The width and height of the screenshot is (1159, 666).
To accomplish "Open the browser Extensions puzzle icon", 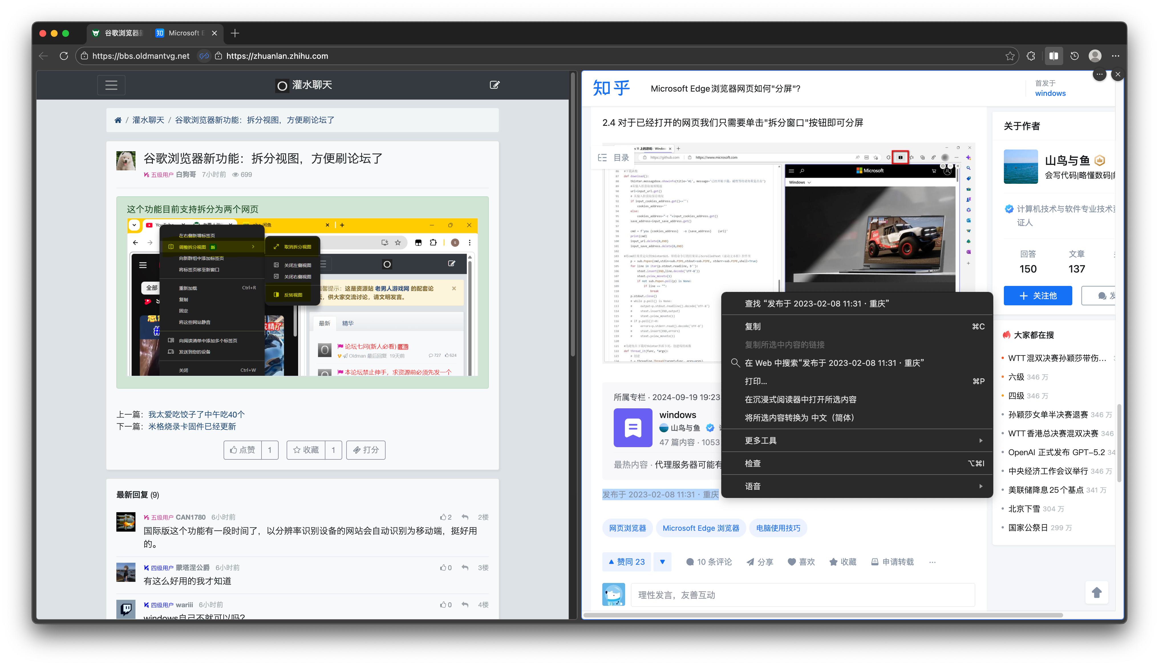I will pos(1031,56).
